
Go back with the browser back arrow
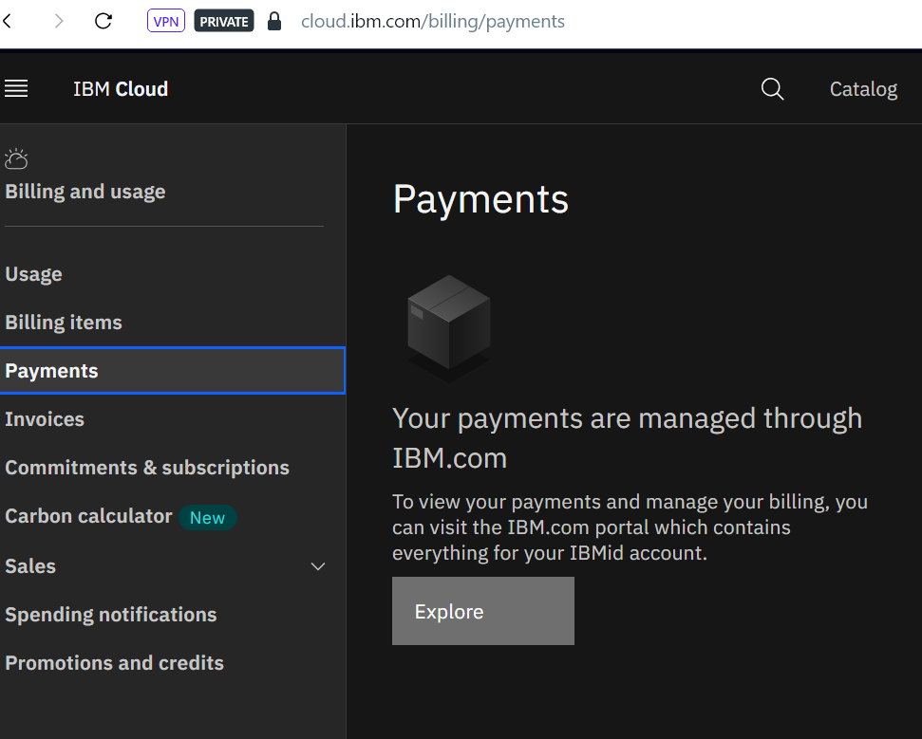click(x=8, y=22)
